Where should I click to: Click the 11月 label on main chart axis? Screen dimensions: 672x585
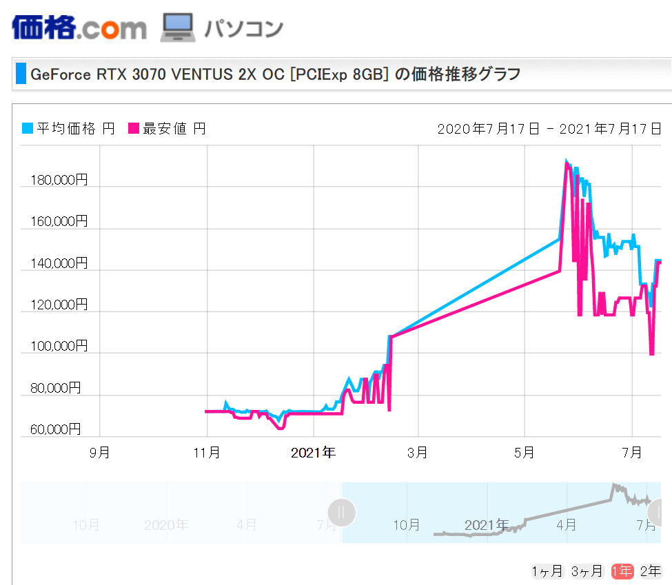point(207,453)
